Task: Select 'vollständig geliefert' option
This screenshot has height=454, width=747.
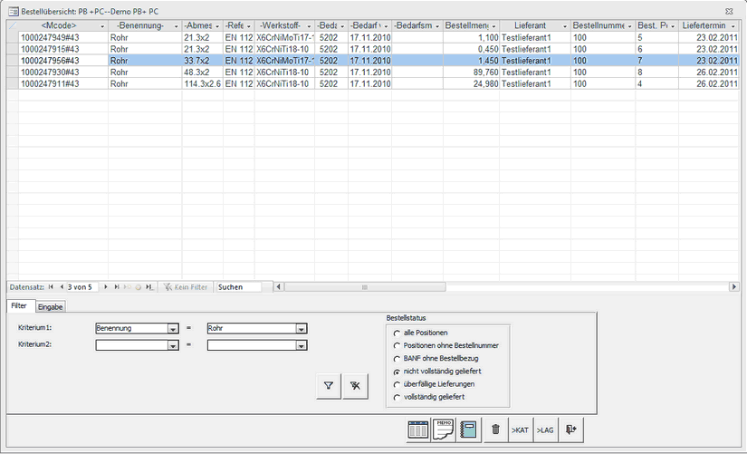Action: [397, 397]
